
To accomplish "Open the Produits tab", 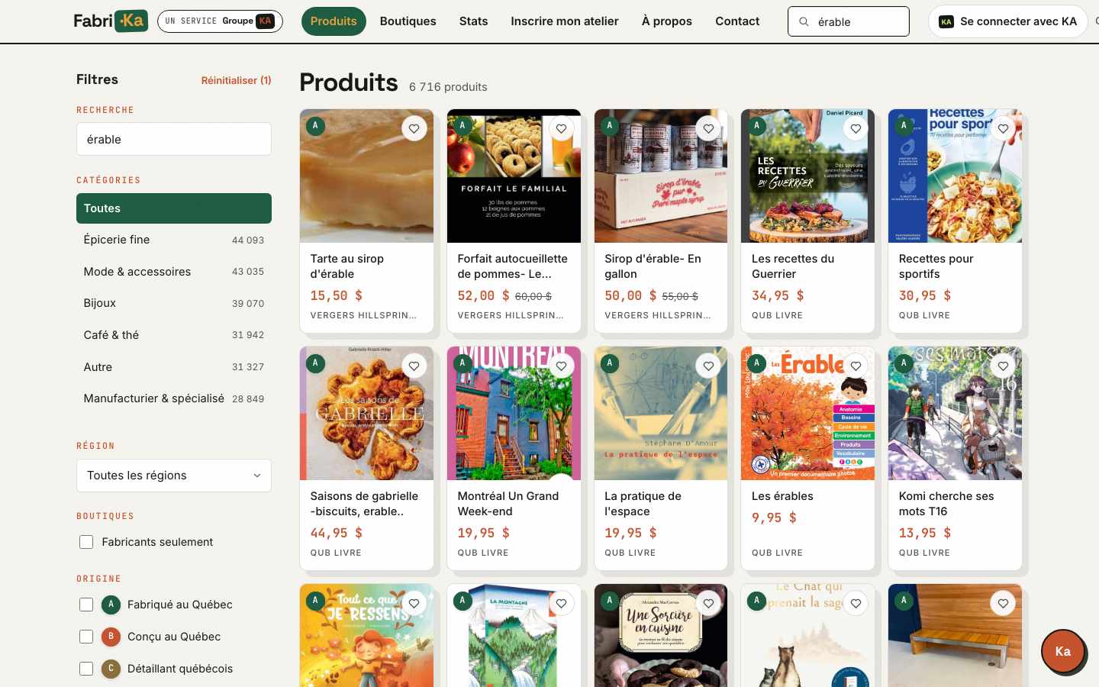I will (x=334, y=21).
